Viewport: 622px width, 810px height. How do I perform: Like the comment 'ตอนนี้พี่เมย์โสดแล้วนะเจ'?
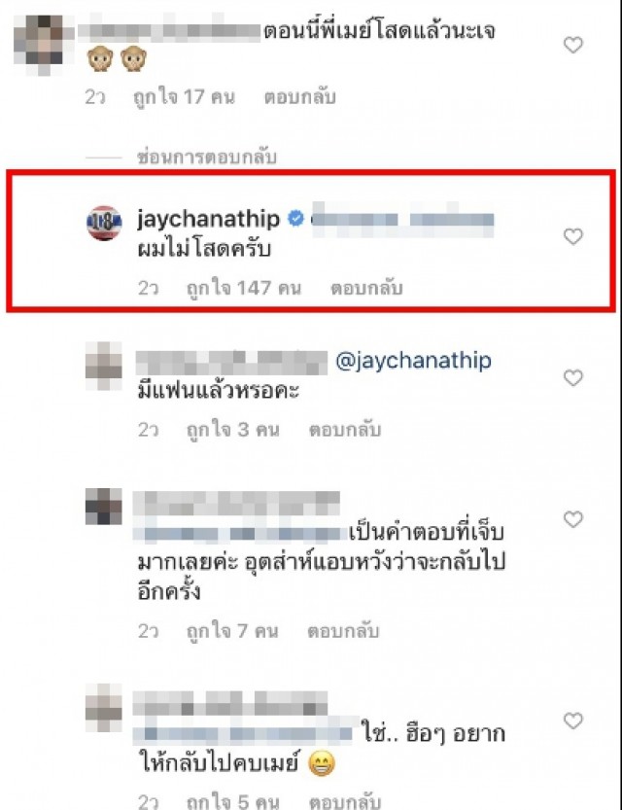(572, 45)
